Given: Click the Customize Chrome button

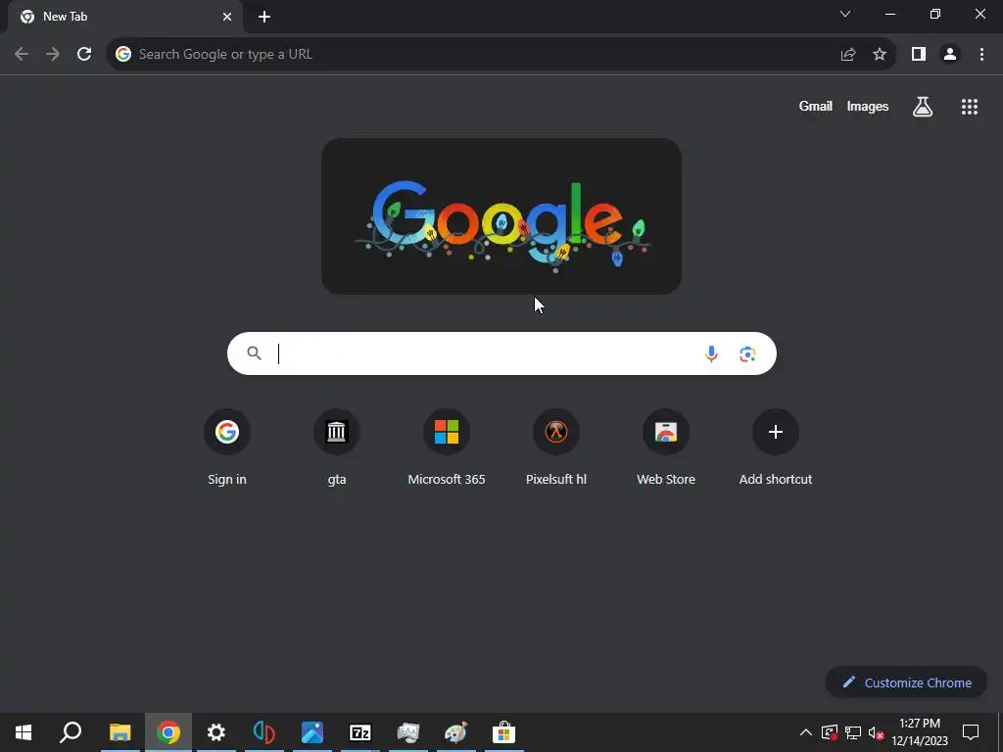Looking at the screenshot, I should coord(906,682).
